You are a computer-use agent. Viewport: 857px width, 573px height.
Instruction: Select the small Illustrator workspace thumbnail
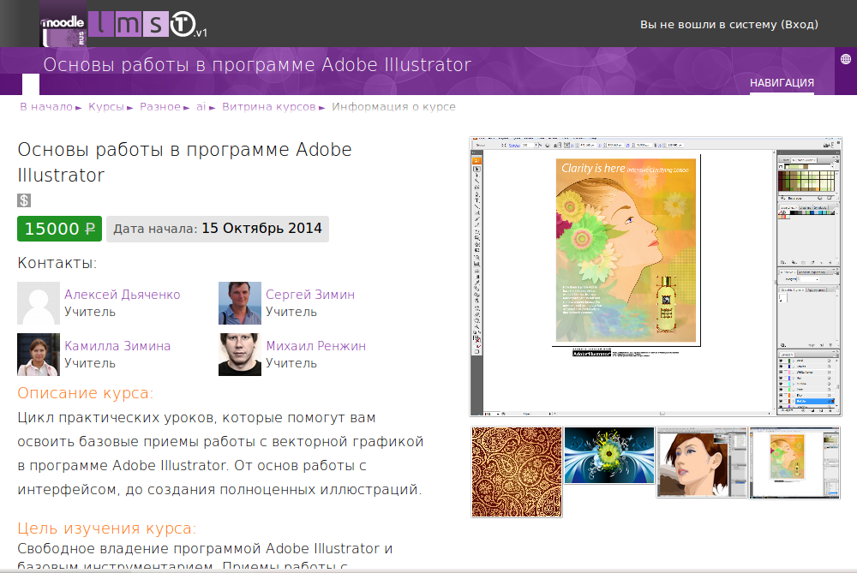coord(794,463)
